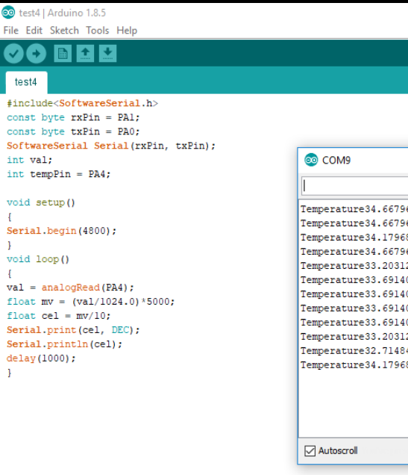Click the serial monitor send input field
Image resolution: width=408 pixels, height=475 pixels.
click(x=354, y=186)
